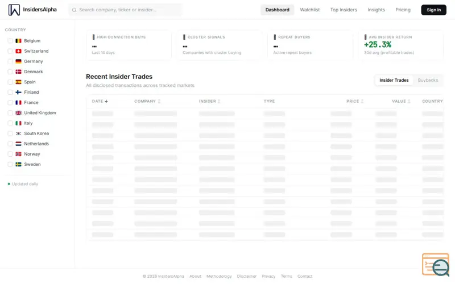This screenshot has width=455, height=284.
Task: Click the search magnifier icon
Action: pyautogui.click(x=75, y=10)
